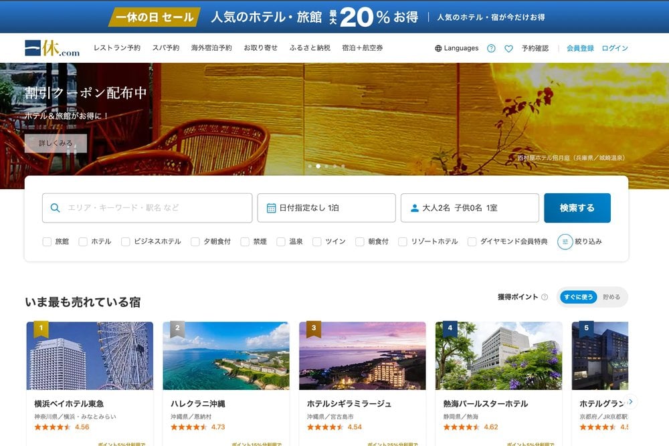The width and height of the screenshot is (669, 446).
Task: Check the 温泉 checkbox
Action: [x=281, y=242]
